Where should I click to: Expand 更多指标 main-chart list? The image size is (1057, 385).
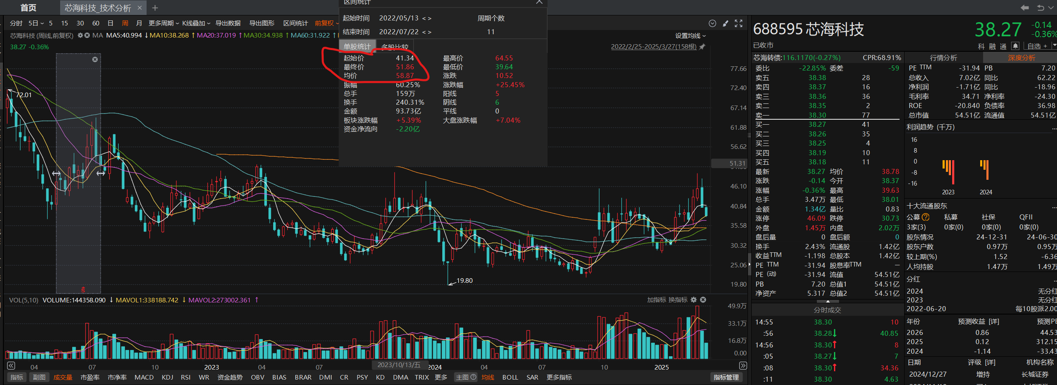(x=559, y=377)
